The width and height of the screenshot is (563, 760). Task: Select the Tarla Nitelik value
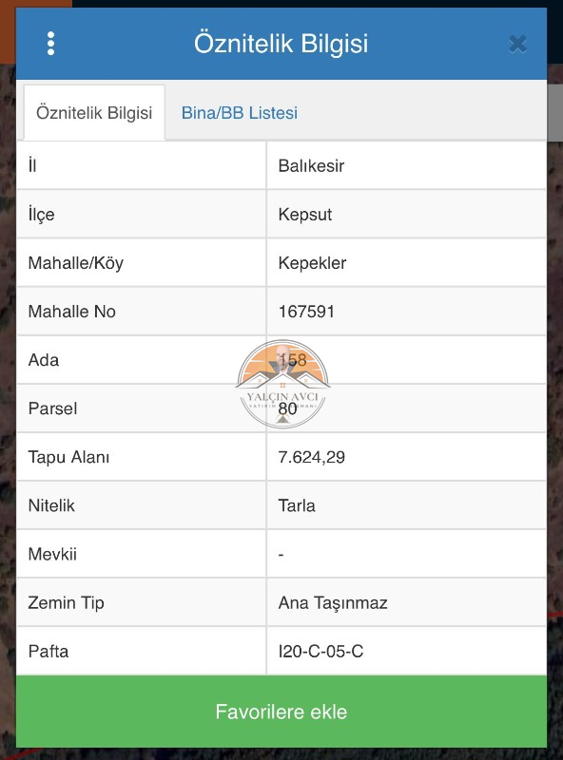pyautogui.click(x=297, y=505)
